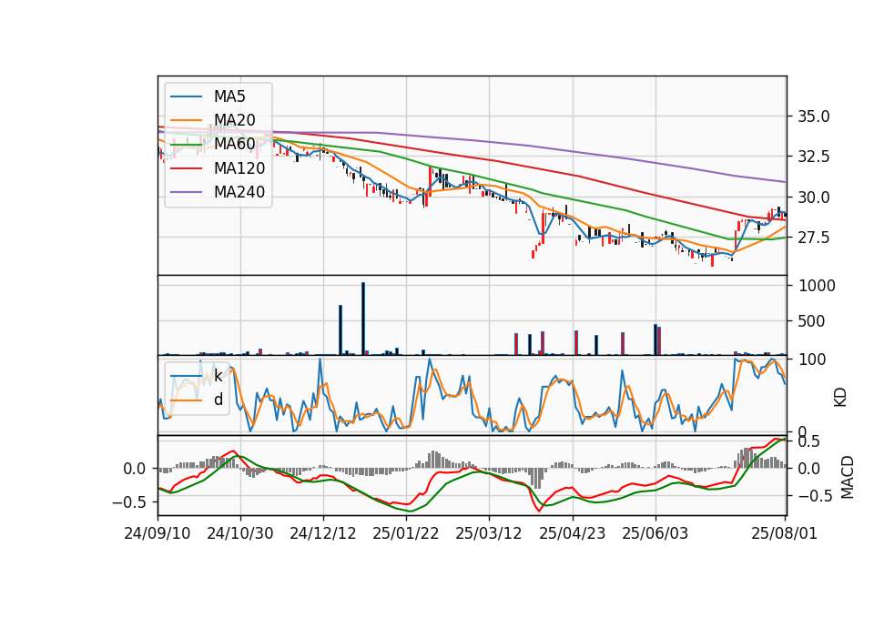Click the MA240 legend label

click(239, 192)
